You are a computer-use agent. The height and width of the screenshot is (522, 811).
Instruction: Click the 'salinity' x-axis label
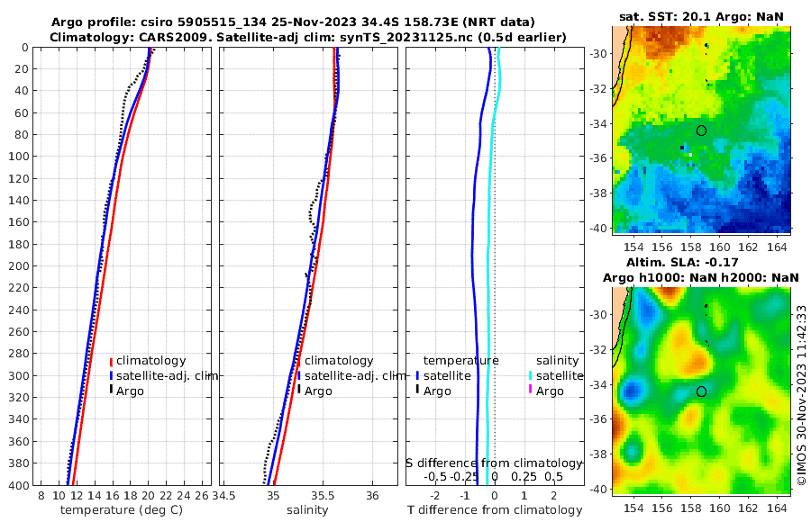click(x=307, y=509)
